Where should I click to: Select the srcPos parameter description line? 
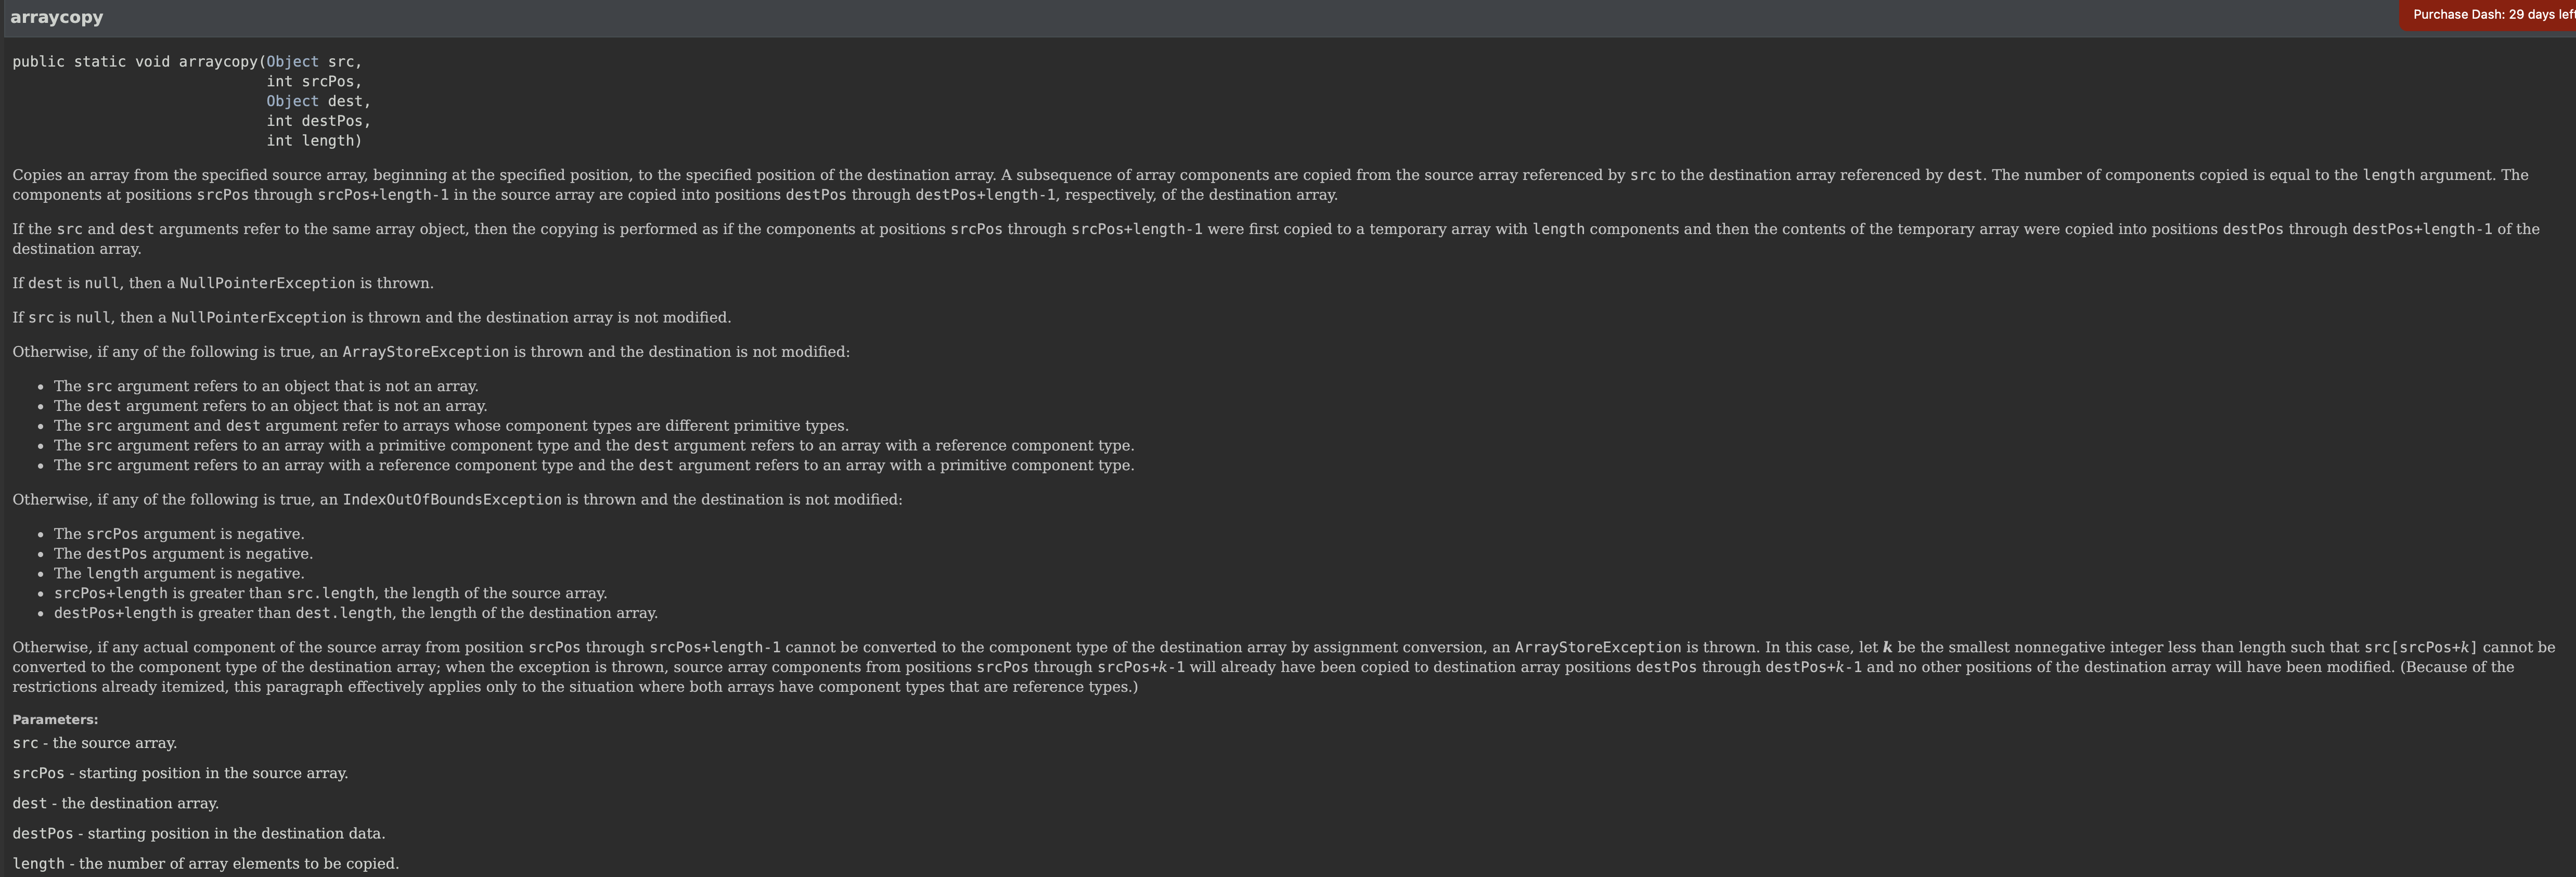click(x=180, y=774)
